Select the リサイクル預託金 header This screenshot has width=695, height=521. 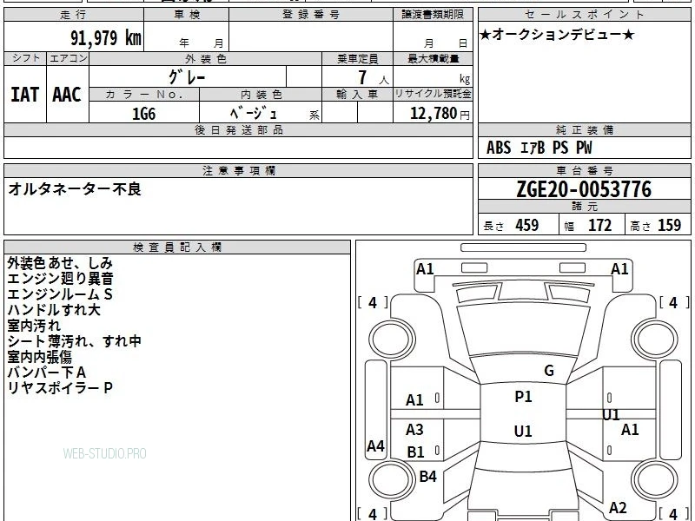[x=433, y=94]
